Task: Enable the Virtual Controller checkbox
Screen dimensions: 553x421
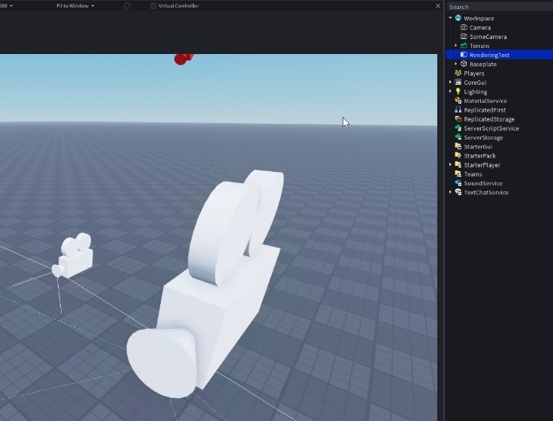Action: 153,6
